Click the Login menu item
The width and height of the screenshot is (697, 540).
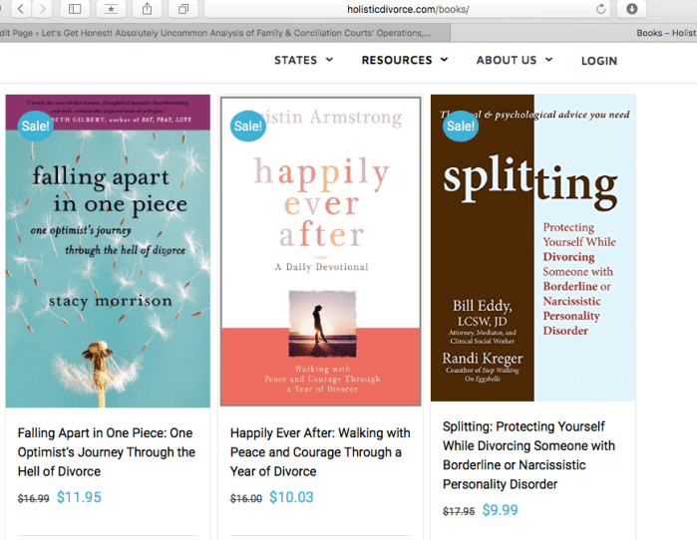598,61
